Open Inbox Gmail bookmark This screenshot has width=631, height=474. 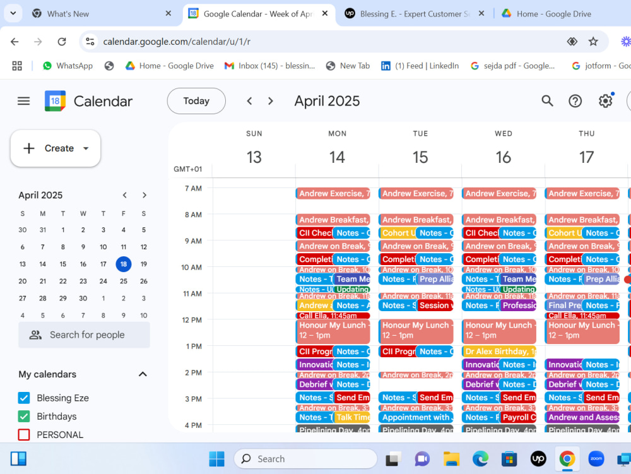click(269, 66)
